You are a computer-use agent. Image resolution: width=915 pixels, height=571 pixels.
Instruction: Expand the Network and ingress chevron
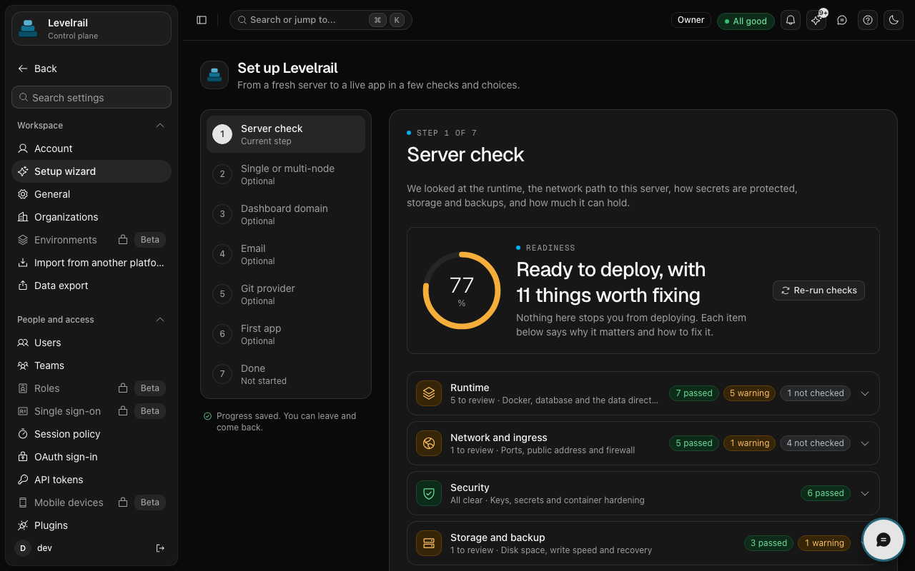[x=865, y=443]
